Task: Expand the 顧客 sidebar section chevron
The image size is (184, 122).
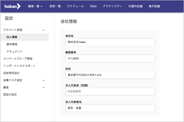Action: point(44,87)
